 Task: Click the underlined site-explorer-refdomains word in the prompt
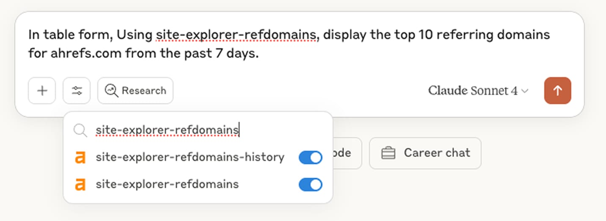(x=236, y=35)
